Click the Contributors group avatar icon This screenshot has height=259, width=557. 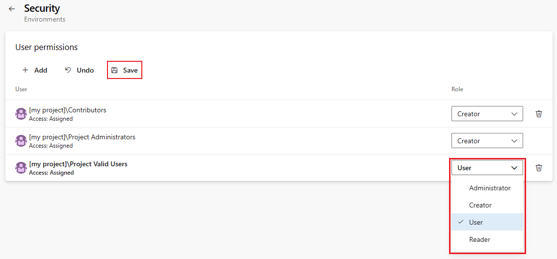pos(21,114)
